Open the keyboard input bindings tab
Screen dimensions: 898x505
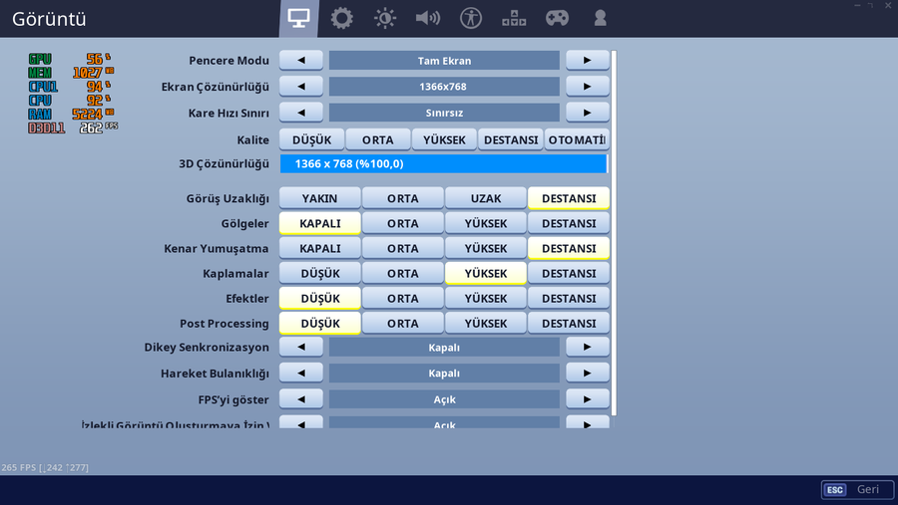click(514, 18)
